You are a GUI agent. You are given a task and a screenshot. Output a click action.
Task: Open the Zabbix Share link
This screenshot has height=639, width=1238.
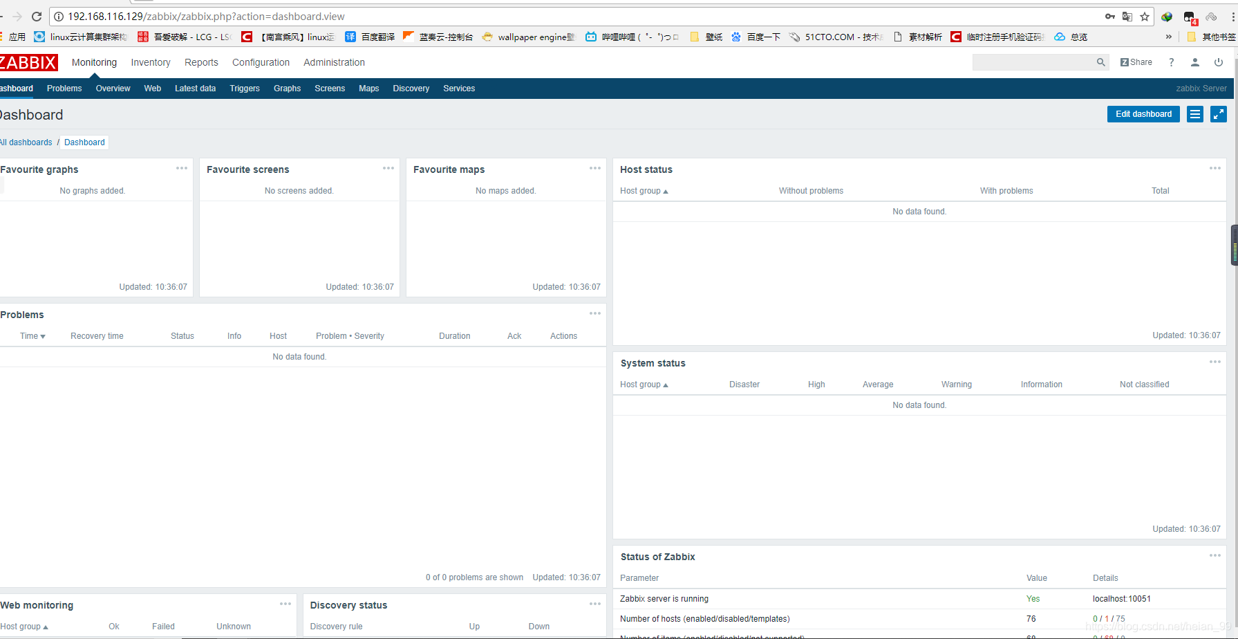(x=1136, y=62)
